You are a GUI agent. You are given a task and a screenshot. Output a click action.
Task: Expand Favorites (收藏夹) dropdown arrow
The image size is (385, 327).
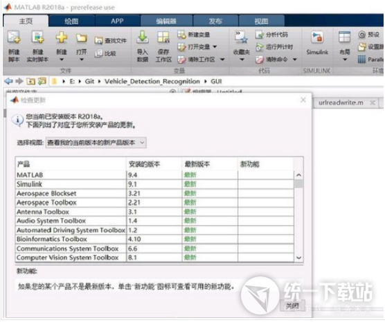click(x=242, y=60)
